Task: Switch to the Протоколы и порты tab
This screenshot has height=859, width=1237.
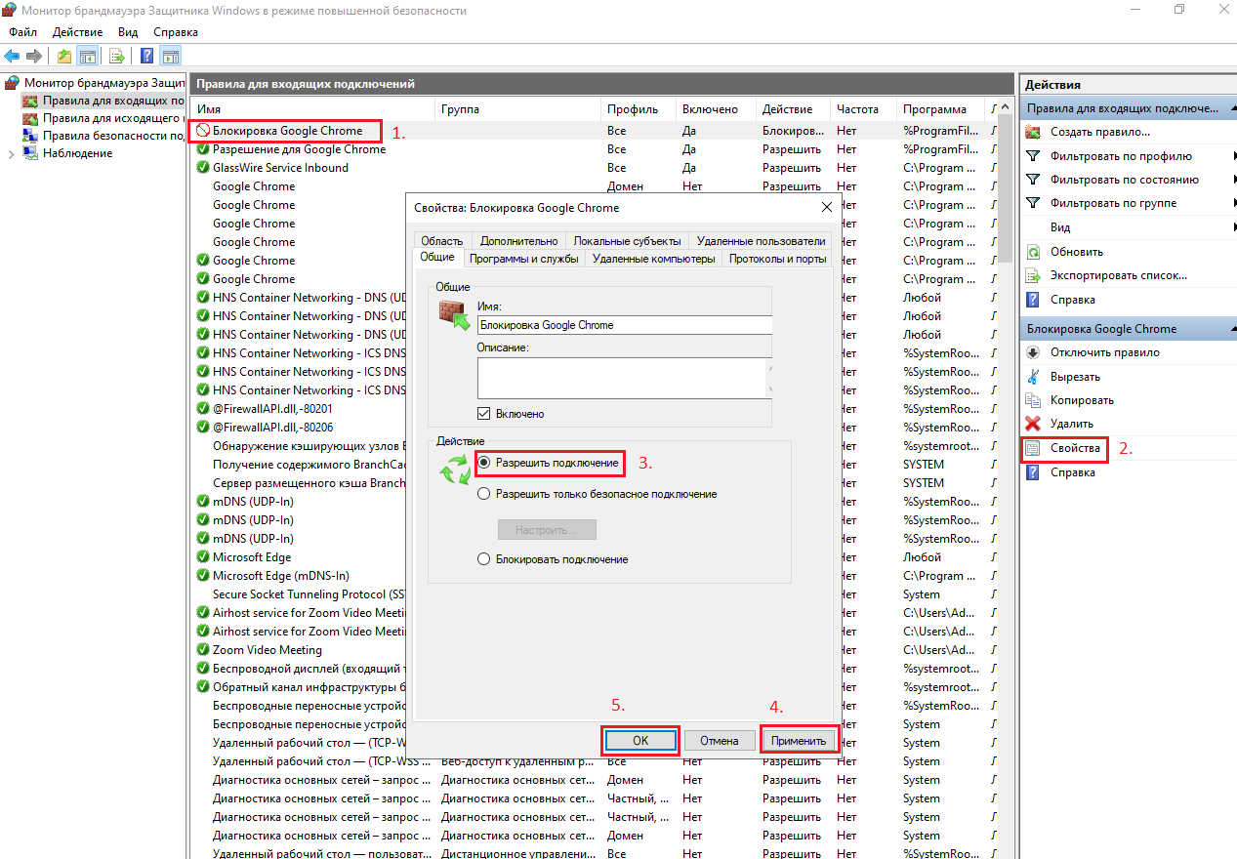Action: click(x=778, y=259)
